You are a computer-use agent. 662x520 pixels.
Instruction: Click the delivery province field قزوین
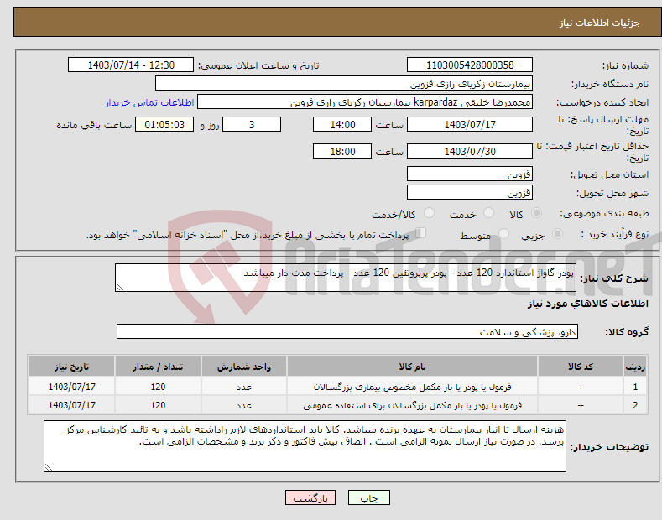(x=470, y=174)
